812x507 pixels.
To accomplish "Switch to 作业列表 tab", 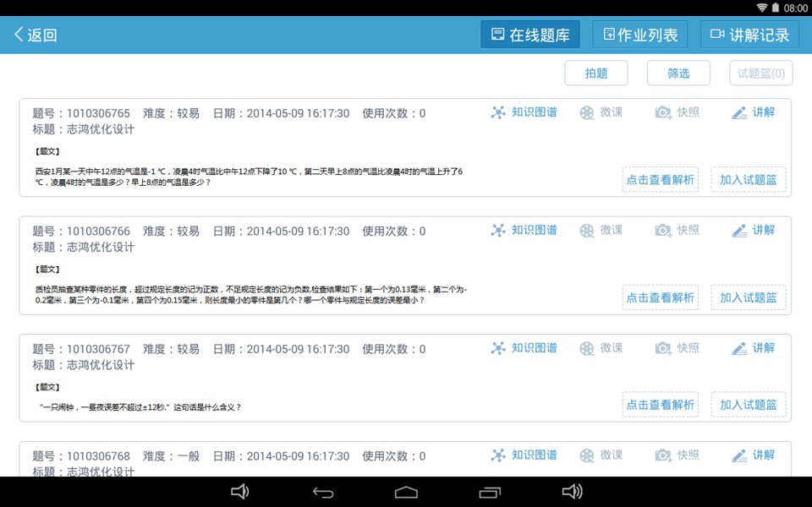I will [639, 35].
